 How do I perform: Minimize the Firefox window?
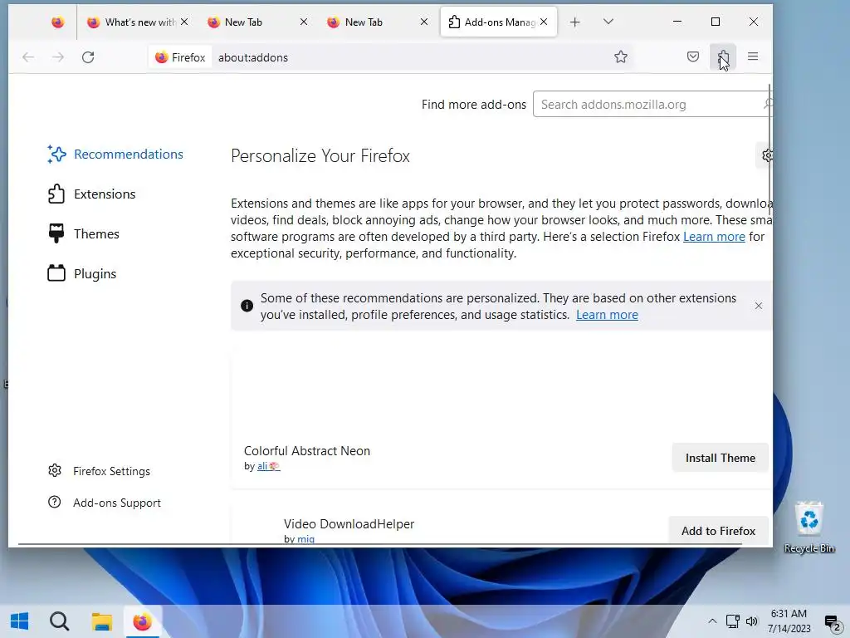coord(677,22)
